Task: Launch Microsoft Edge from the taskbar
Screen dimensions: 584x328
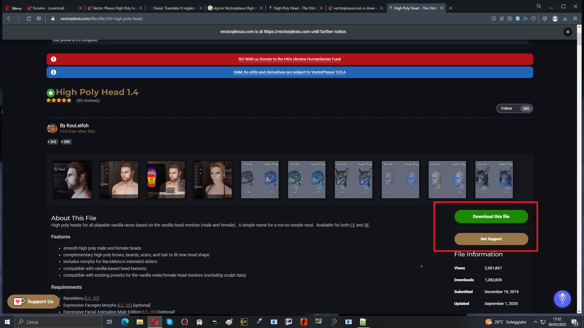Action: 125,322
